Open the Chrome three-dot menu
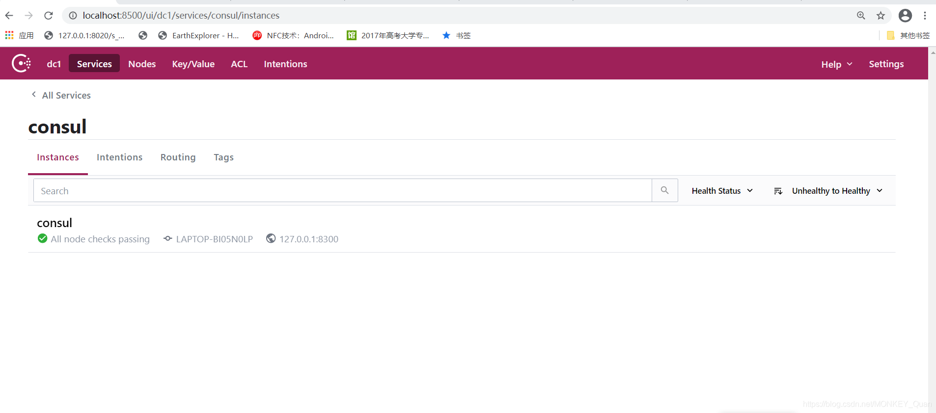The height and width of the screenshot is (413, 936). coord(925,16)
